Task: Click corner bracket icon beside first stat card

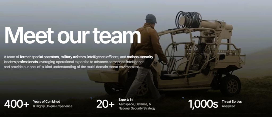Action: (91, 99)
